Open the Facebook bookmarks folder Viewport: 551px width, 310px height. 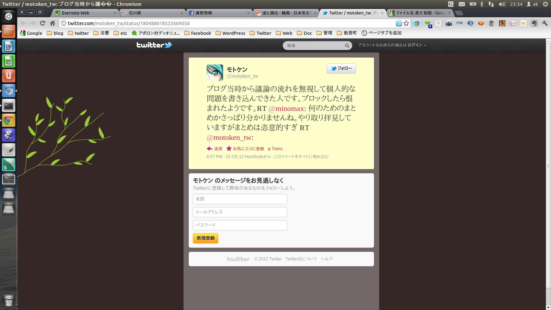[198, 33]
